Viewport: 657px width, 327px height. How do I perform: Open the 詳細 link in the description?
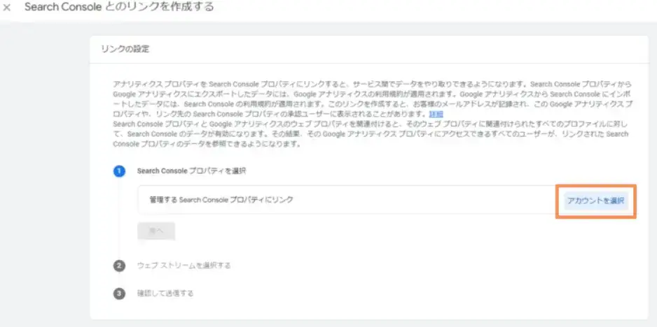436,114
